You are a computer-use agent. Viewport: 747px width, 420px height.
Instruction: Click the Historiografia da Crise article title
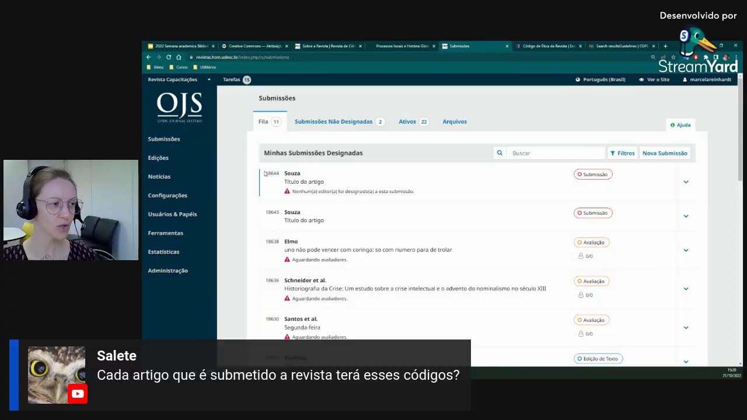pyautogui.click(x=415, y=289)
